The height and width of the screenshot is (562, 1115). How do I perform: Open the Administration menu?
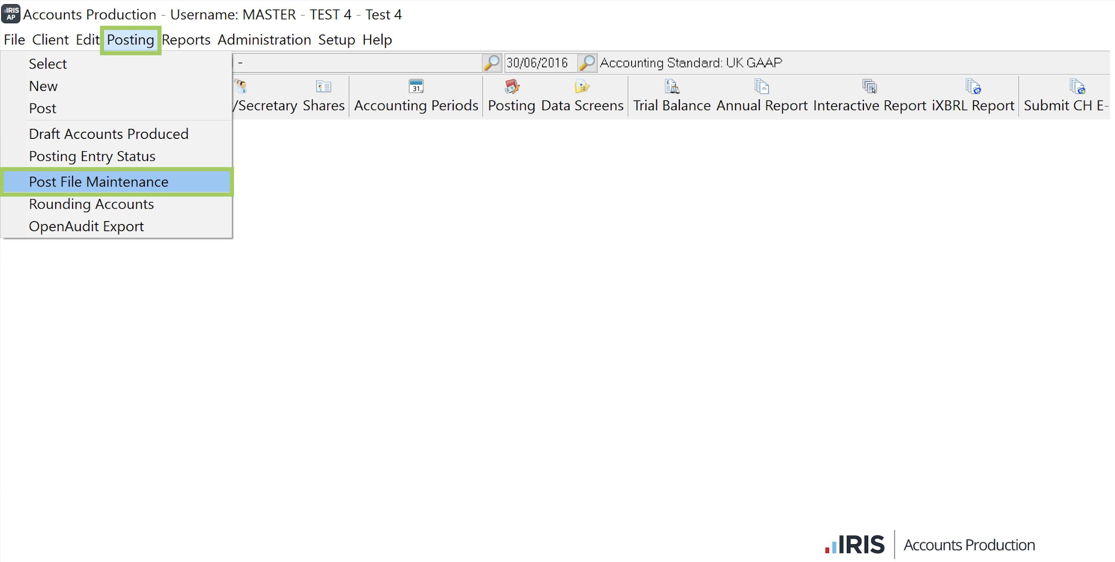(264, 40)
